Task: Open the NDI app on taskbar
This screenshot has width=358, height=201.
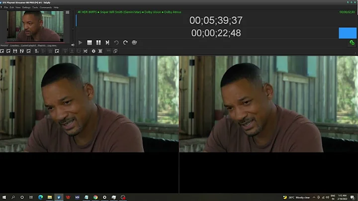Action: tap(77, 197)
